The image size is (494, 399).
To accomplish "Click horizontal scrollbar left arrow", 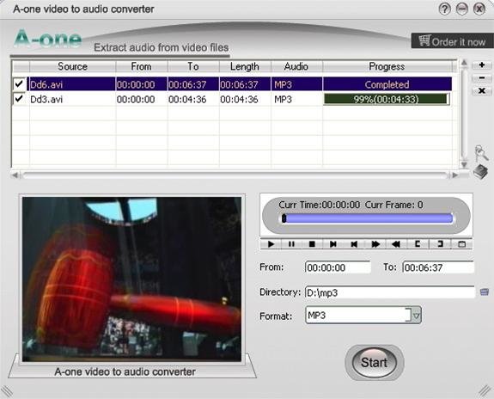I will 15,175.
